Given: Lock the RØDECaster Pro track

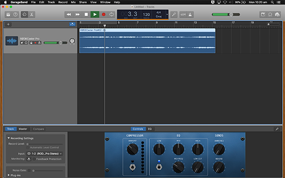Looking at the screenshot, I should coord(31,43).
